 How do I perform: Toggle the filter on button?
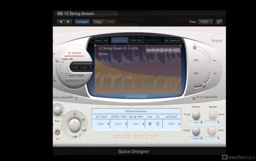(x=57, y=133)
